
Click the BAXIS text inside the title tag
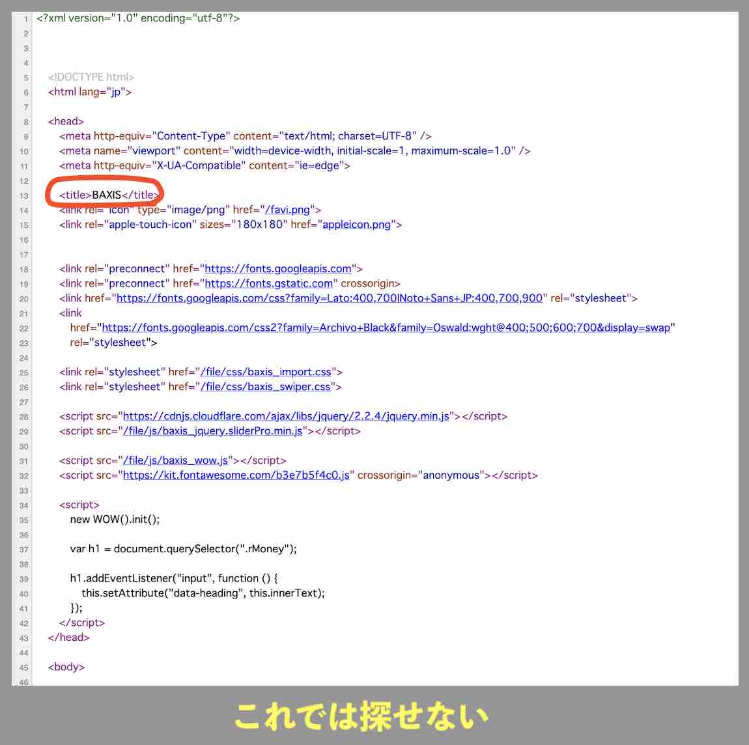(107, 195)
